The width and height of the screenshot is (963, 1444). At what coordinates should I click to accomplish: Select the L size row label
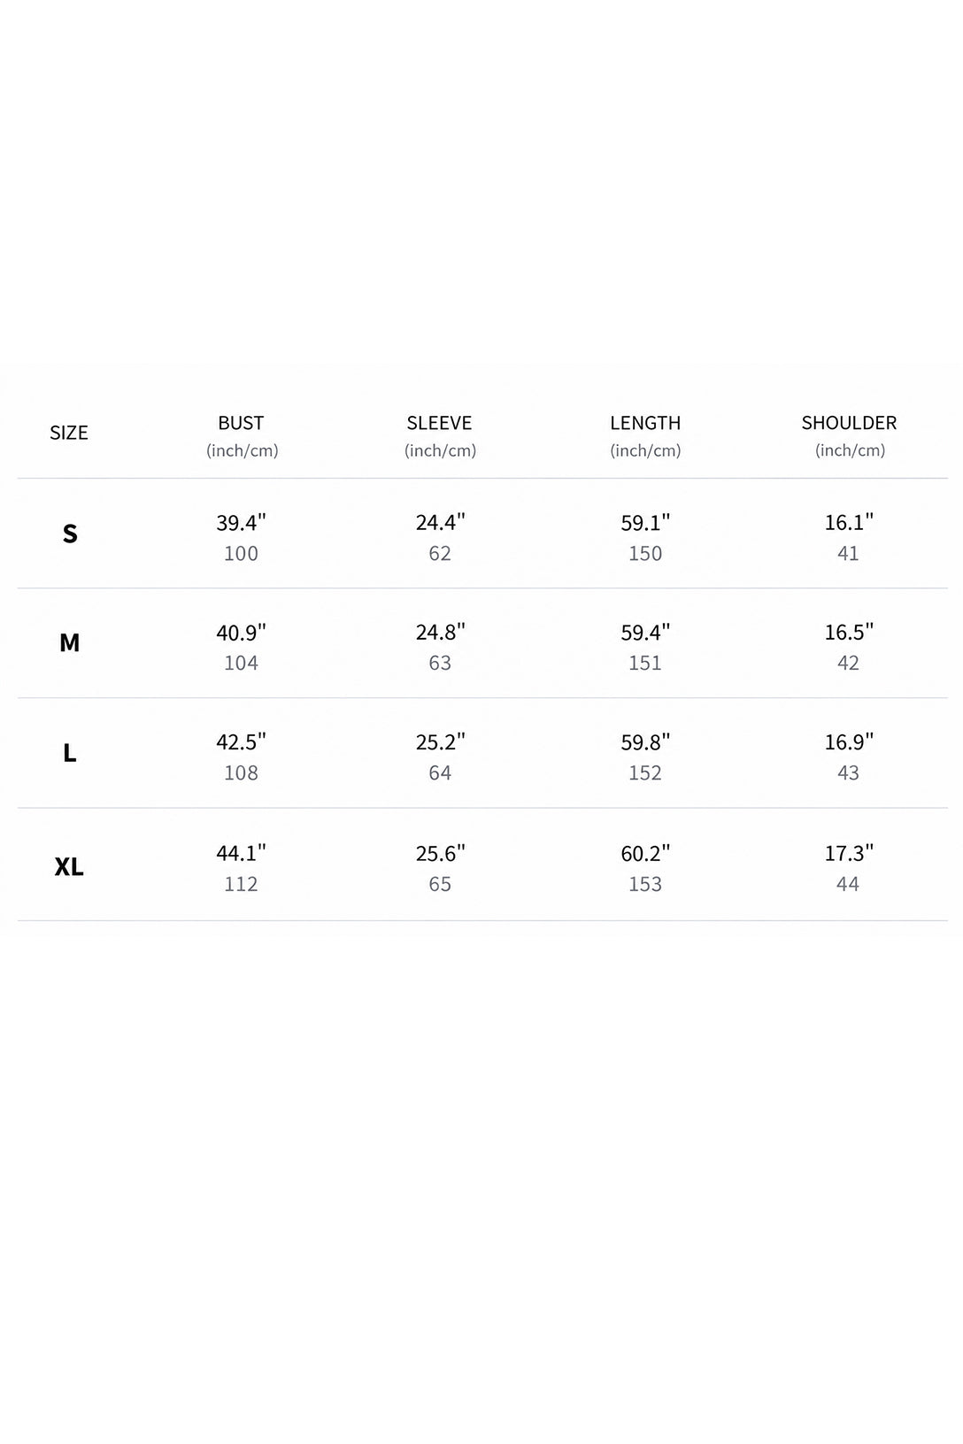(x=70, y=753)
